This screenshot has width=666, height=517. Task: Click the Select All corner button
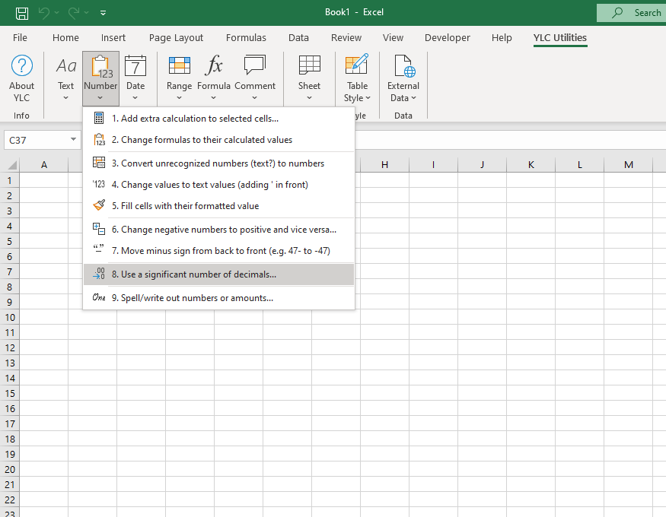click(11, 165)
